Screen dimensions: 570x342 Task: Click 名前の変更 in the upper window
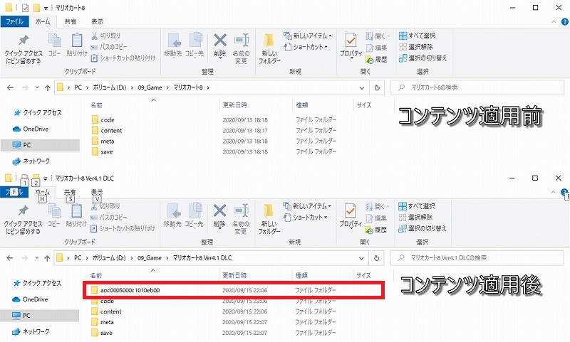click(241, 48)
